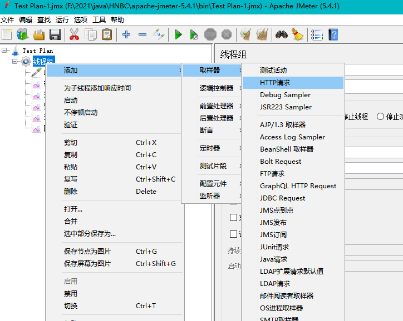403x321 pixels.
Task: Open the Templates icon in toolbar
Action: pos(22,34)
